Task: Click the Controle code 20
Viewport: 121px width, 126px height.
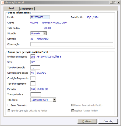Action: (32, 39)
